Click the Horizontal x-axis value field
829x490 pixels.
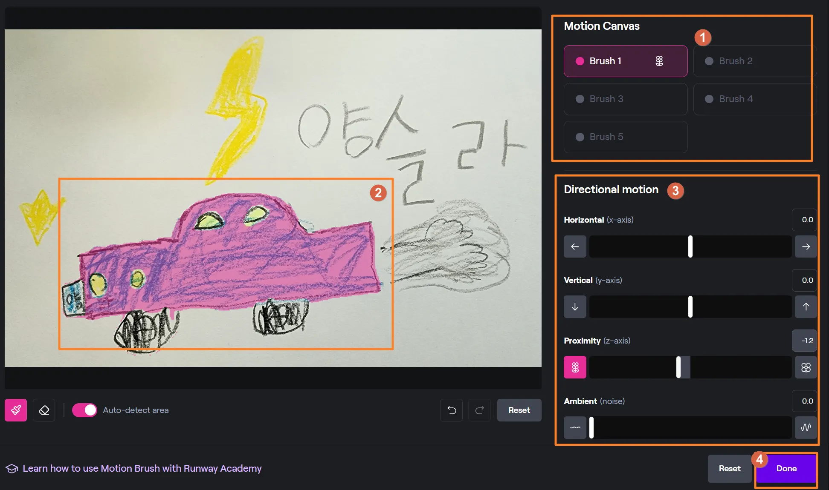pyautogui.click(x=804, y=220)
